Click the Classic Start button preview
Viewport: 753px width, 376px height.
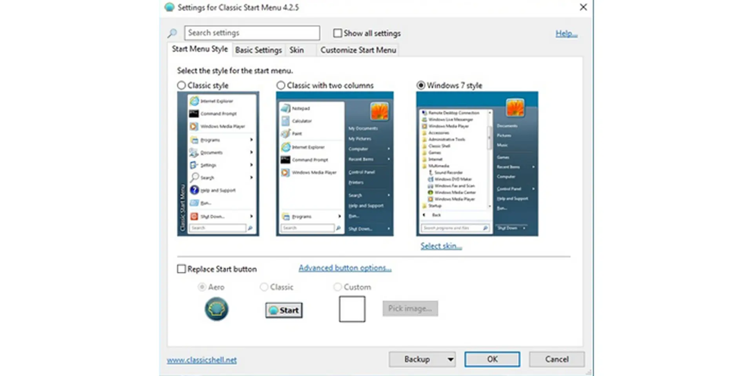click(284, 310)
